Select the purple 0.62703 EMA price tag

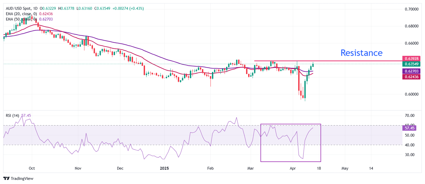pyautogui.click(x=411, y=71)
